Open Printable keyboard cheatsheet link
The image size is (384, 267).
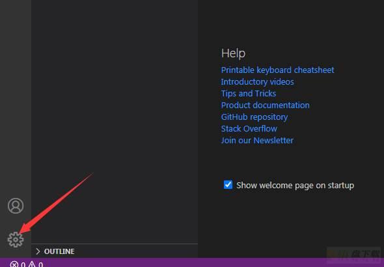(x=277, y=70)
